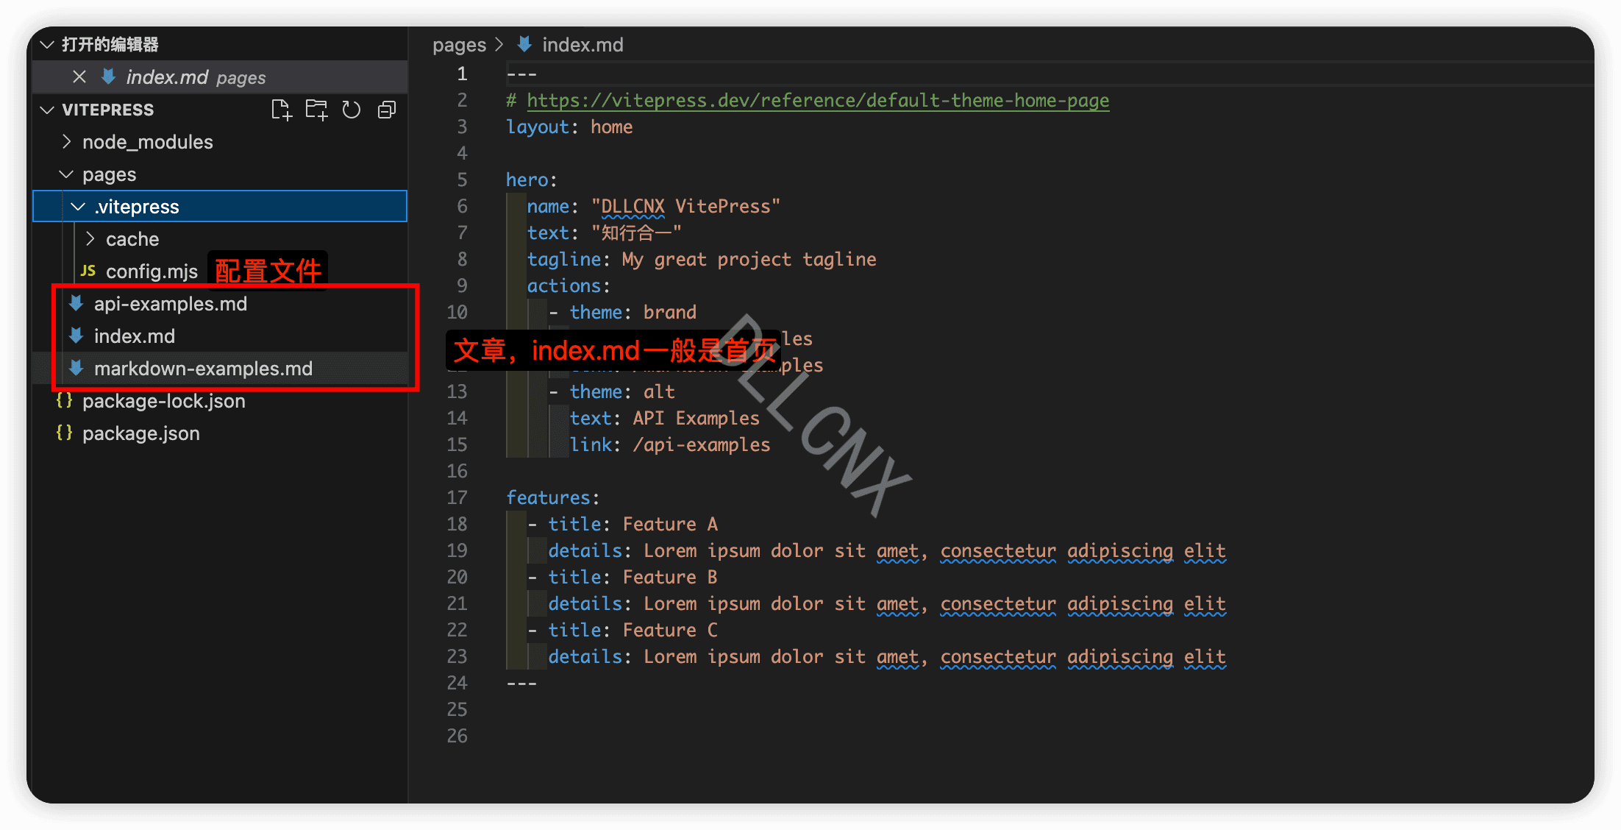Collapse the VITEPRESS section chevron
The width and height of the screenshot is (1621, 830).
(x=47, y=110)
